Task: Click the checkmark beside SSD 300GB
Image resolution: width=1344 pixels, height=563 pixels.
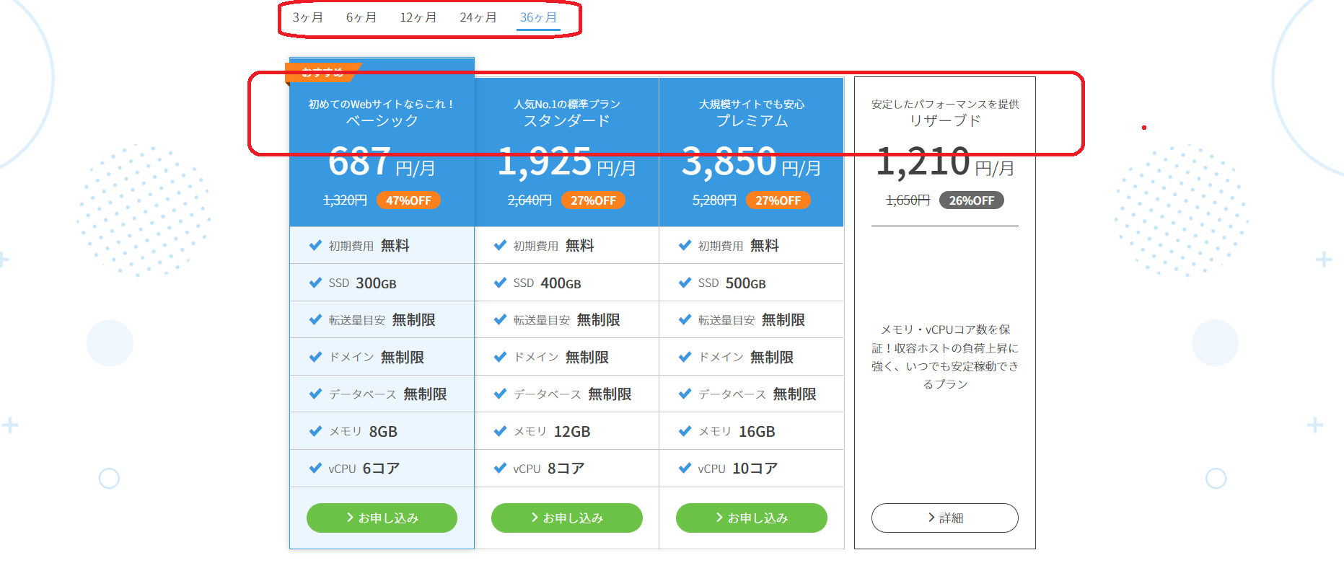Action: coord(315,283)
